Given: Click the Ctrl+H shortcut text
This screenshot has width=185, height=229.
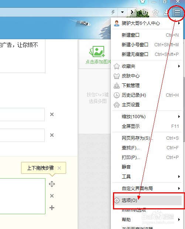Looking at the screenshot, I should [x=172, y=95].
